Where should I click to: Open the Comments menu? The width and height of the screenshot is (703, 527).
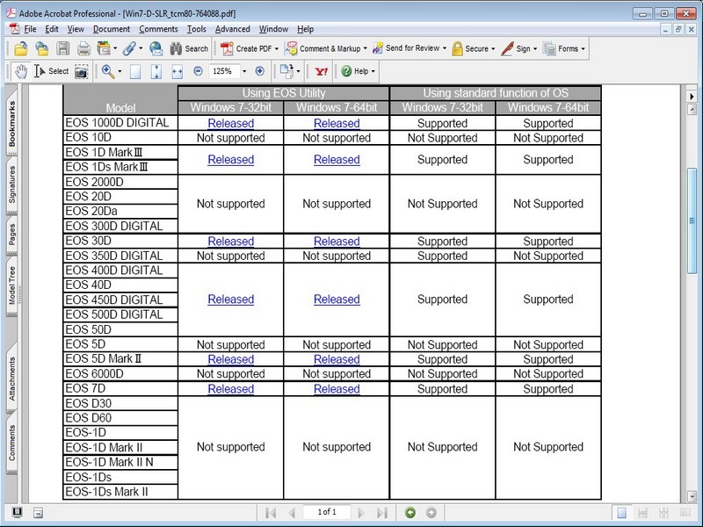pyautogui.click(x=158, y=29)
